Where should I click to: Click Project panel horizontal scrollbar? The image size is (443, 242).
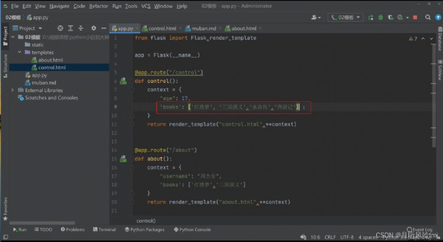42,223
